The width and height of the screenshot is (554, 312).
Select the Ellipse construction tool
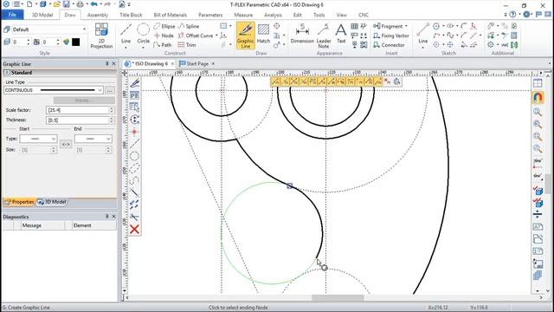point(164,26)
